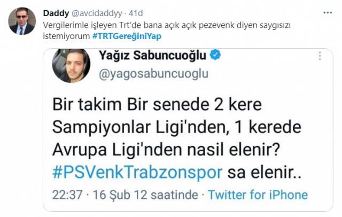This screenshot has height=217, width=342.
Task: Click 'Avrupa Ligi'nden nasil elenir?' line
Action: pyautogui.click(x=166, y=150)
